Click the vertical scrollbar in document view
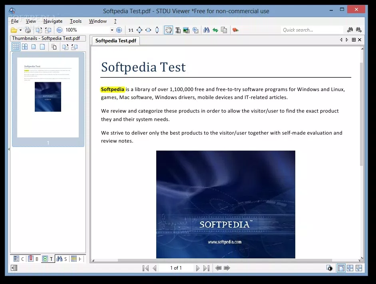This screenshot has height=284, width=376. [x=362, y=114]
